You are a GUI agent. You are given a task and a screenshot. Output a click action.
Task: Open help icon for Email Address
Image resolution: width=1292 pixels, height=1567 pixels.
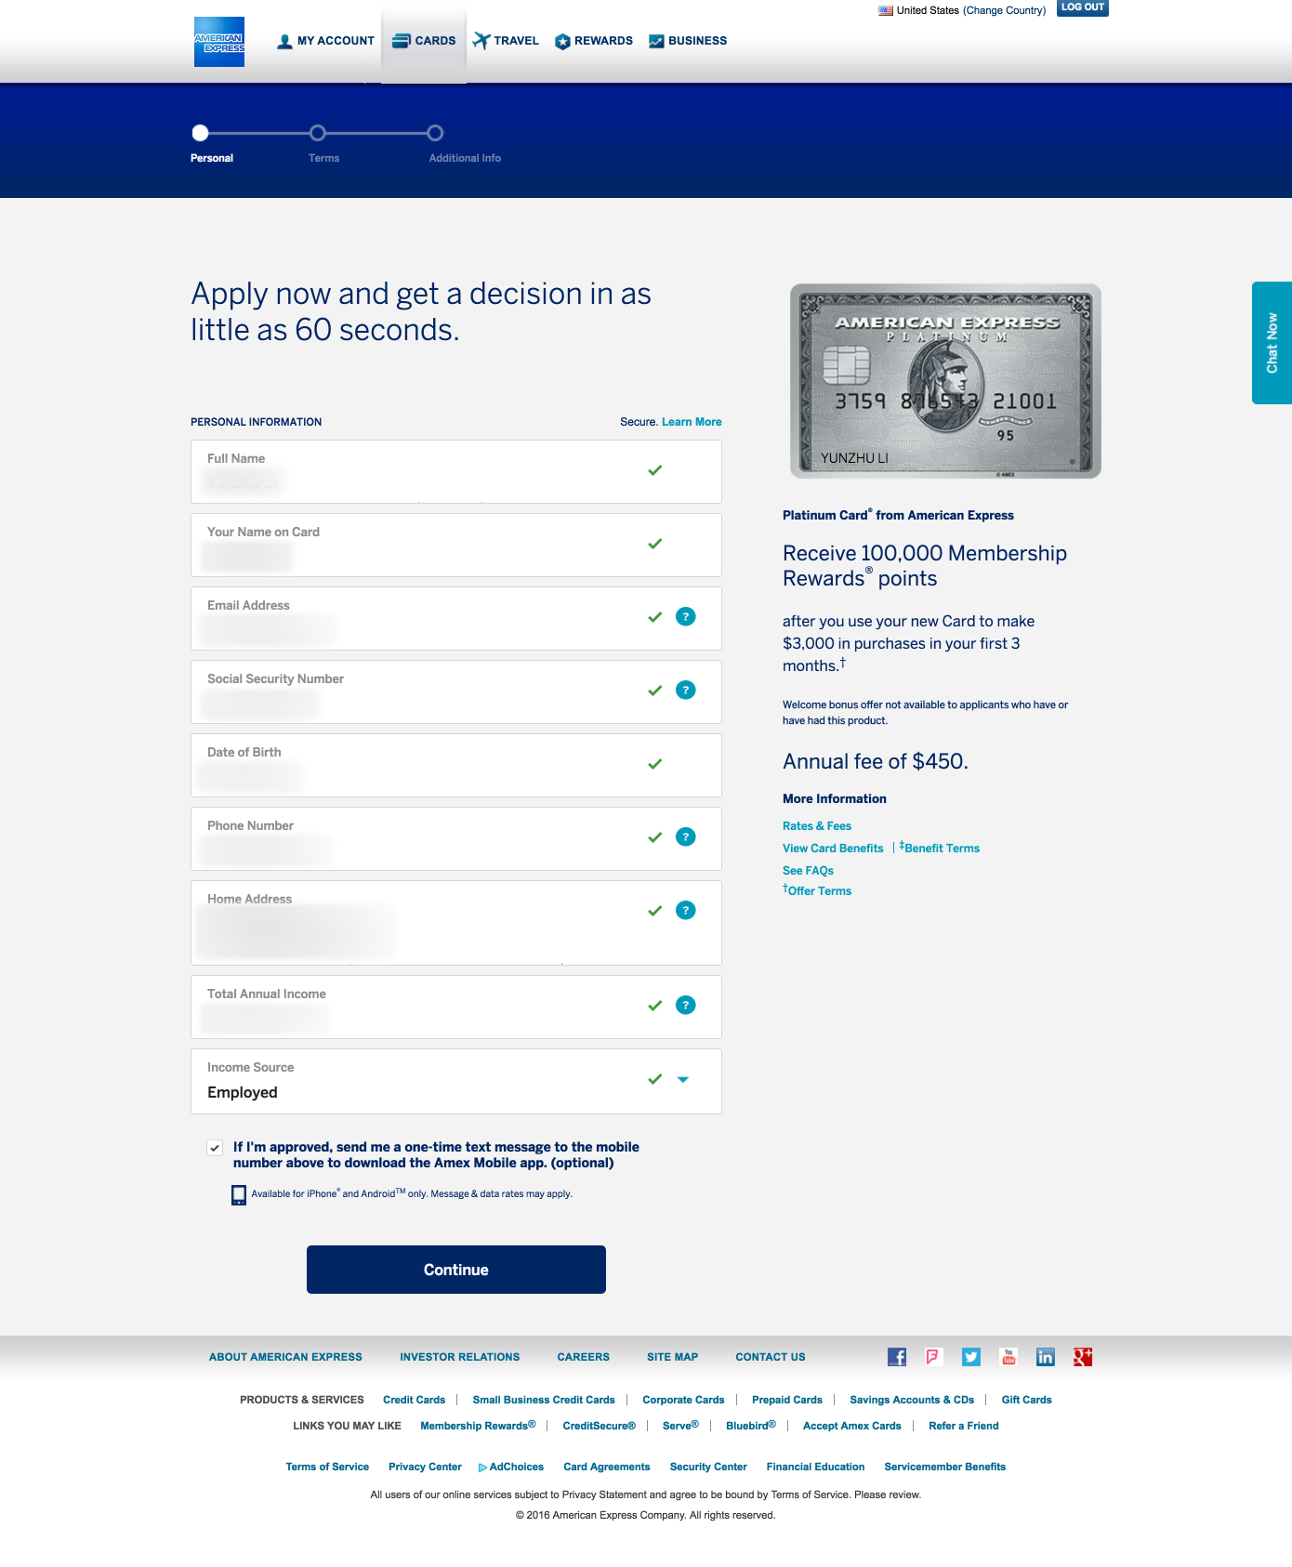pos(685,616)
